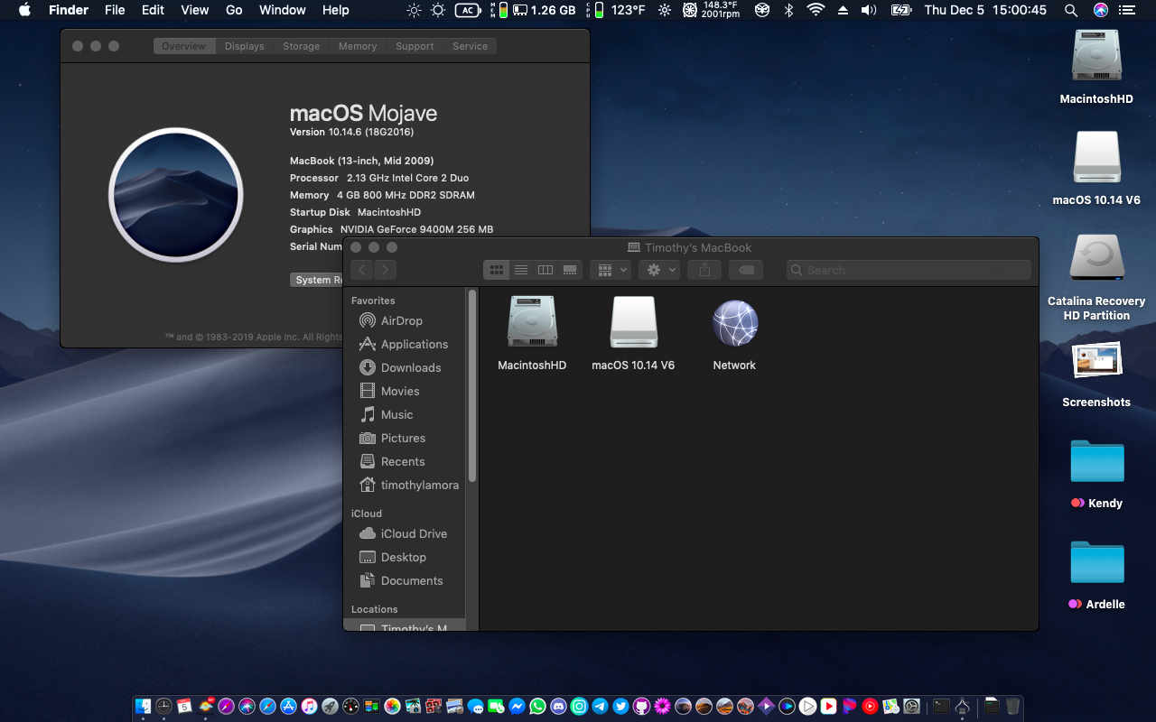Open Catalina Recovery HD Partition on desktop
The height and width of the screenshot is (722, 1156).
click(1096, 258)
